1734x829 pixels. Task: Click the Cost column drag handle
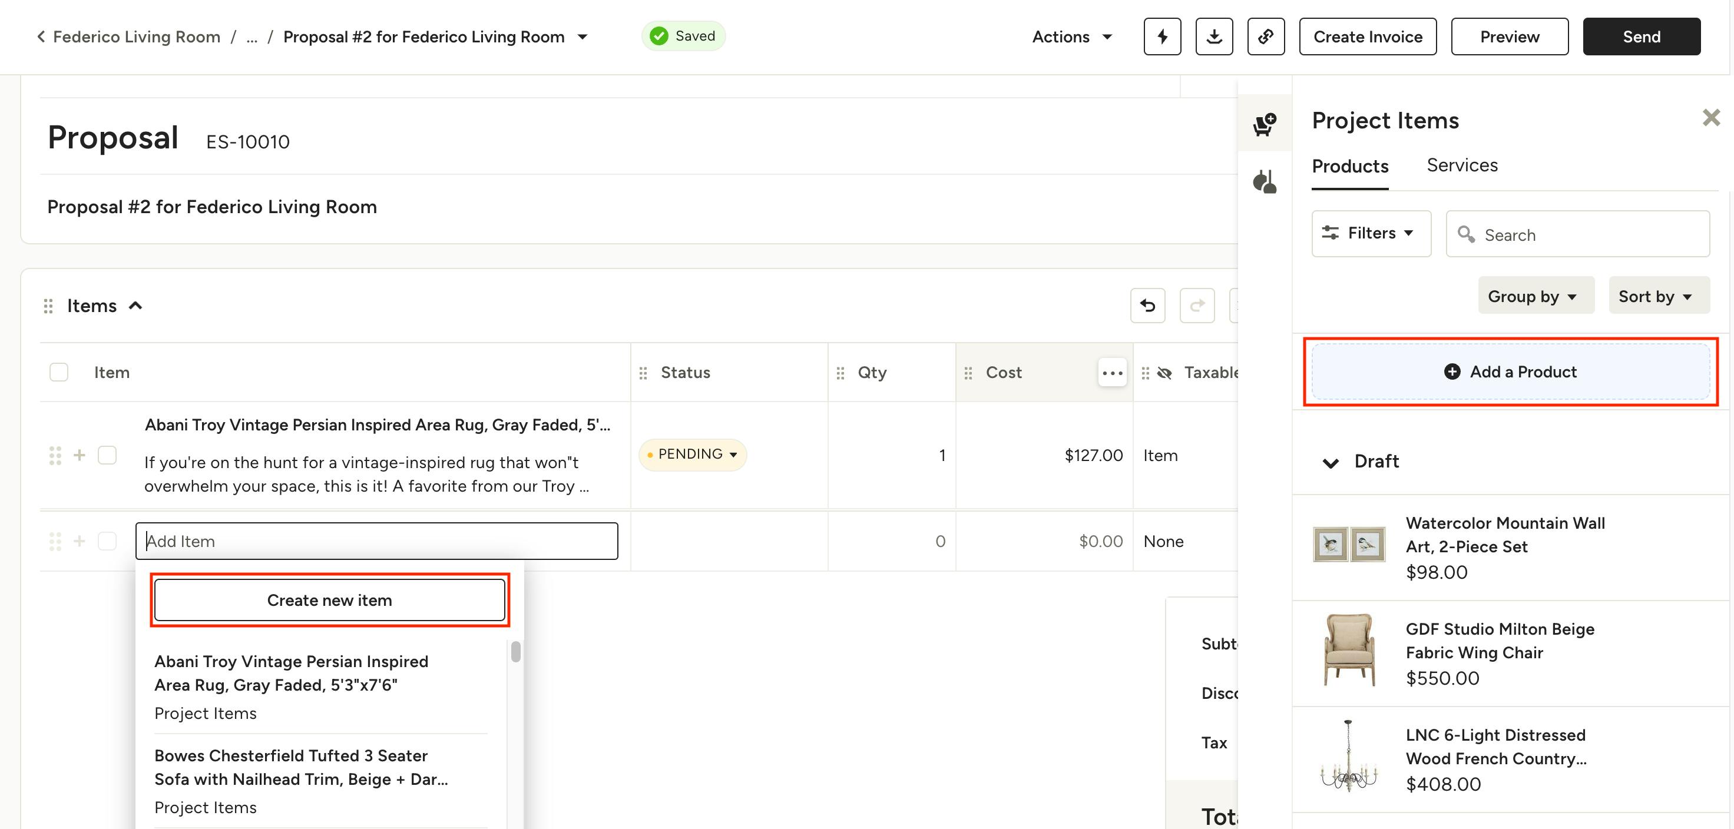968,373
